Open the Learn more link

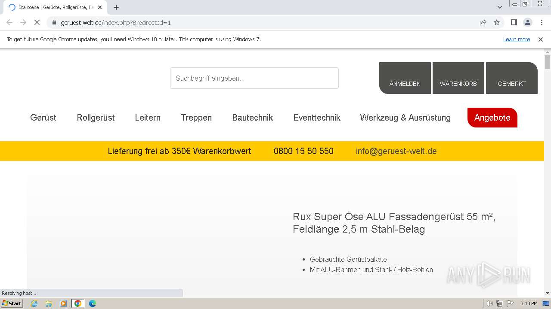517,39
